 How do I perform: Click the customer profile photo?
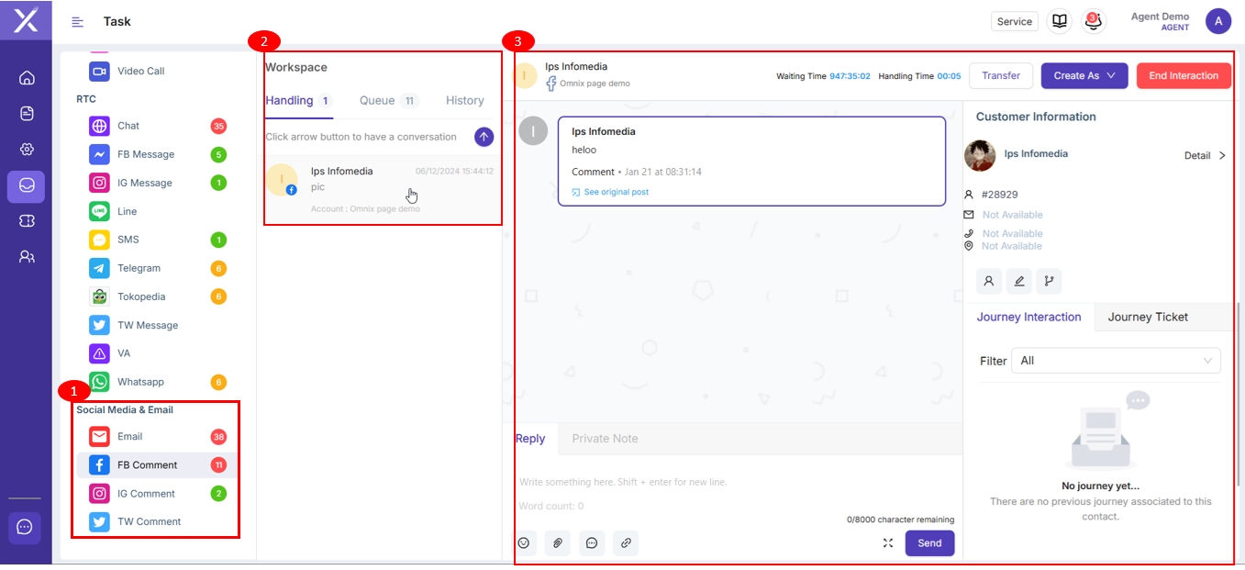(980, 155)
